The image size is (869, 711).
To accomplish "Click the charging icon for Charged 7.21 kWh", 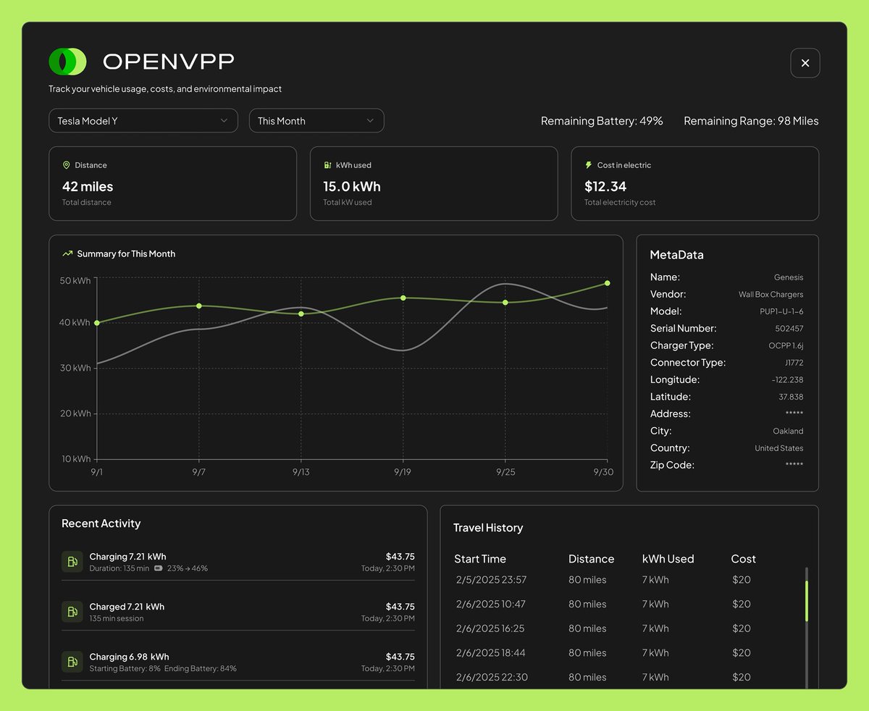I will (72, 612).
